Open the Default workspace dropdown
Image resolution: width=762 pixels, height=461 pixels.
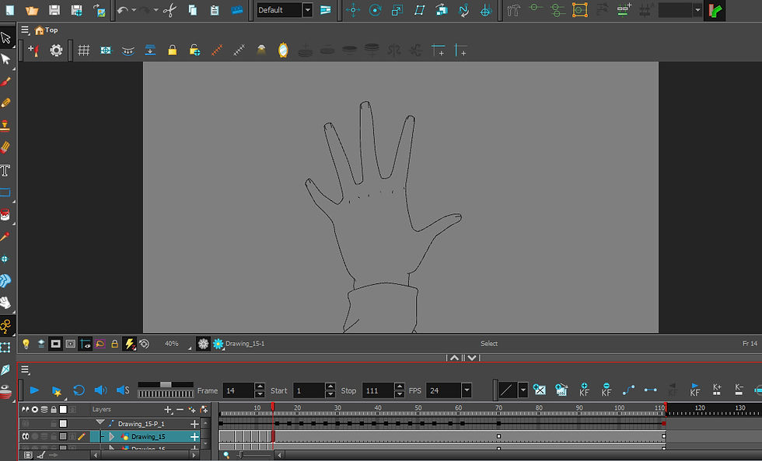click(x=307, y=10)
